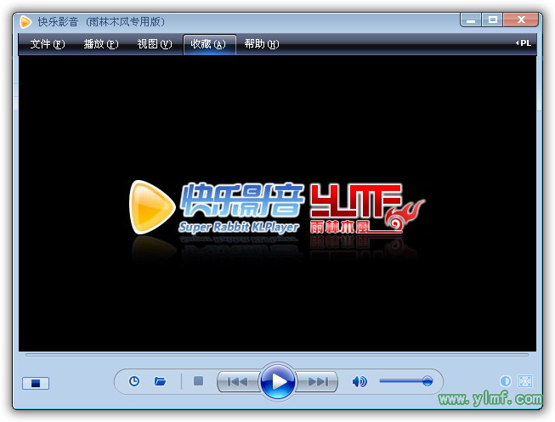This screenshot has width=555, height=422.
Task: Open the 视图(V) menu
Action: tap(155, 44)
